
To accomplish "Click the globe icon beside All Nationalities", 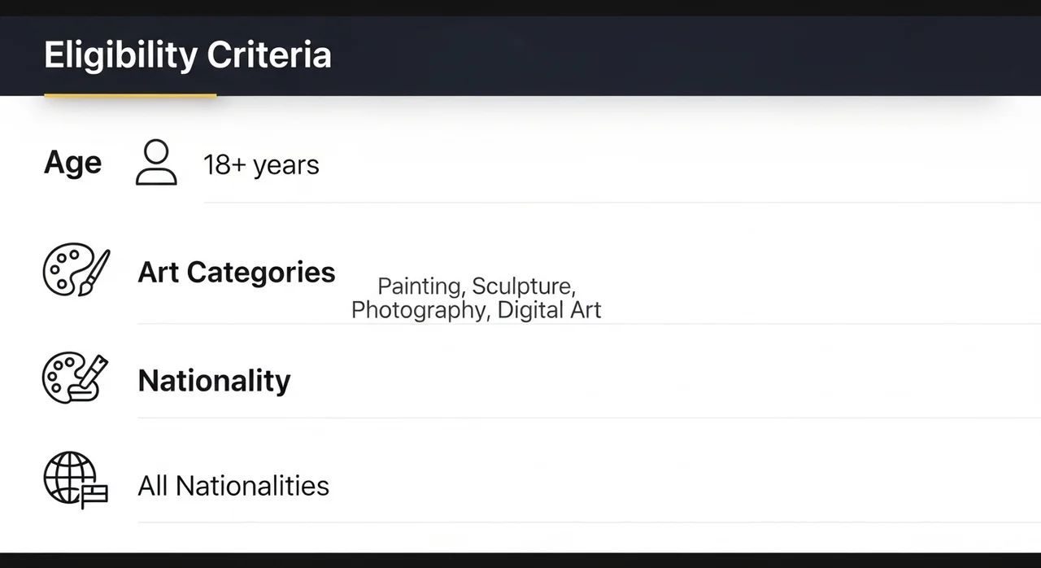I will [x=75, y=480].
